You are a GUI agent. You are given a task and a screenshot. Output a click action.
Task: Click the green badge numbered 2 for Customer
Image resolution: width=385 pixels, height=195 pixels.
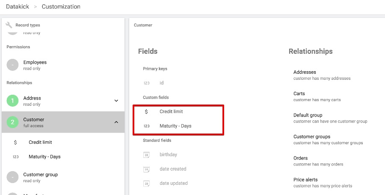coord(12,122)
